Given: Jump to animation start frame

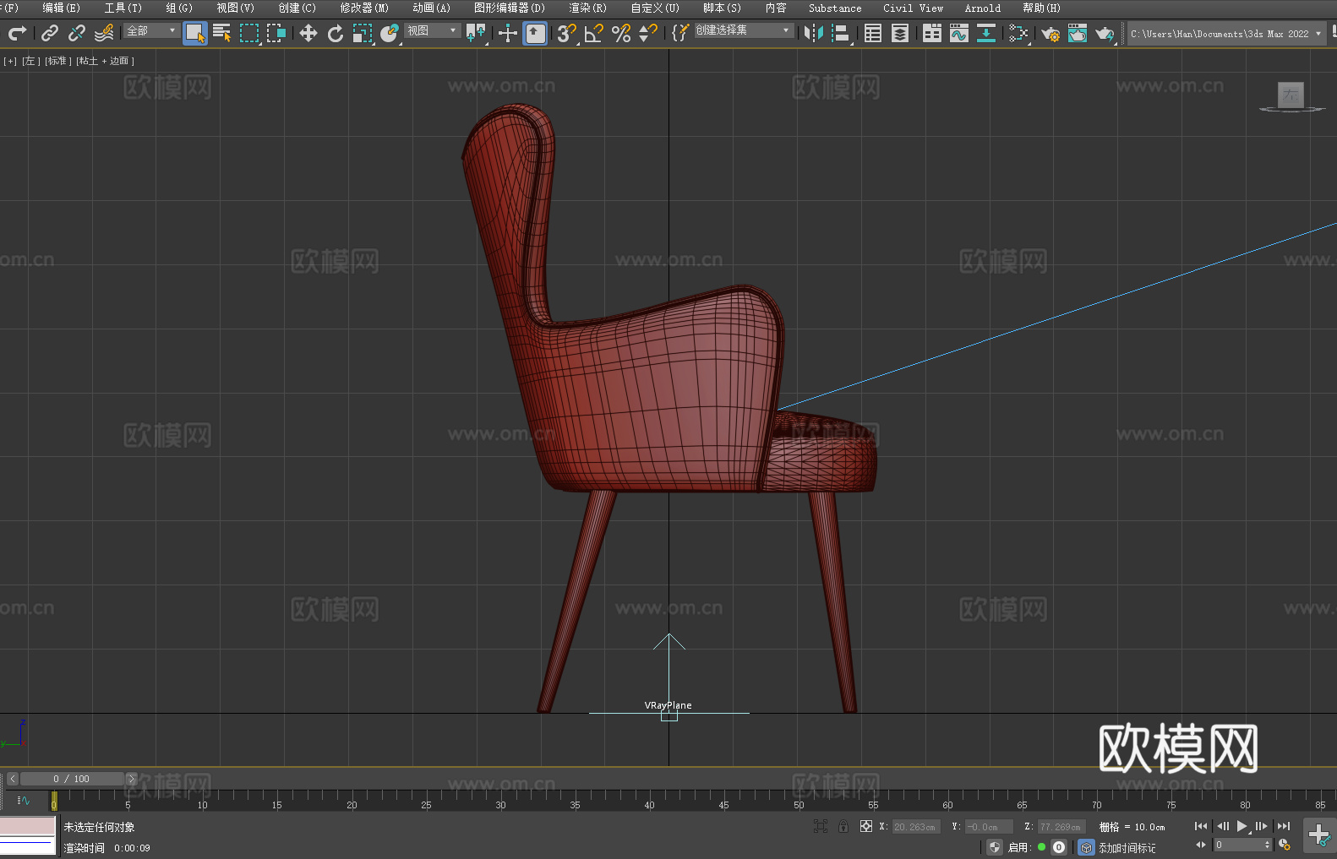Looking at the screenshot, I should point(1200,826).
